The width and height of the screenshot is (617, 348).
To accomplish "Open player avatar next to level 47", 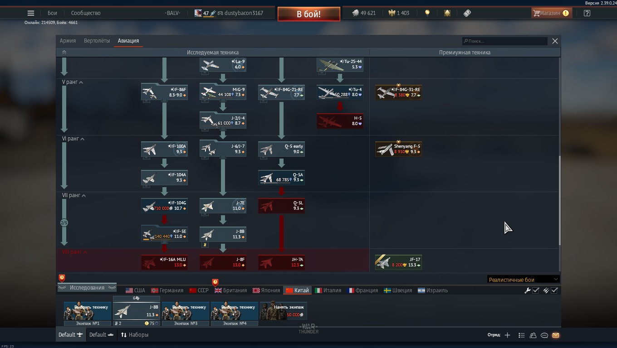I will [x=198, y=13].
